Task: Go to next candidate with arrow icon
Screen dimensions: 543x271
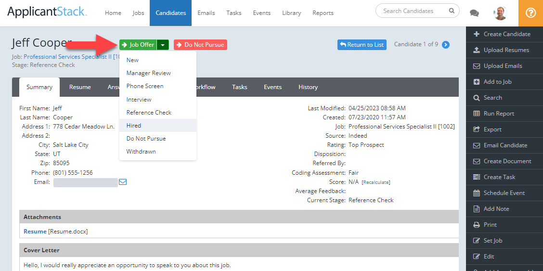Action: coord(446,45)
